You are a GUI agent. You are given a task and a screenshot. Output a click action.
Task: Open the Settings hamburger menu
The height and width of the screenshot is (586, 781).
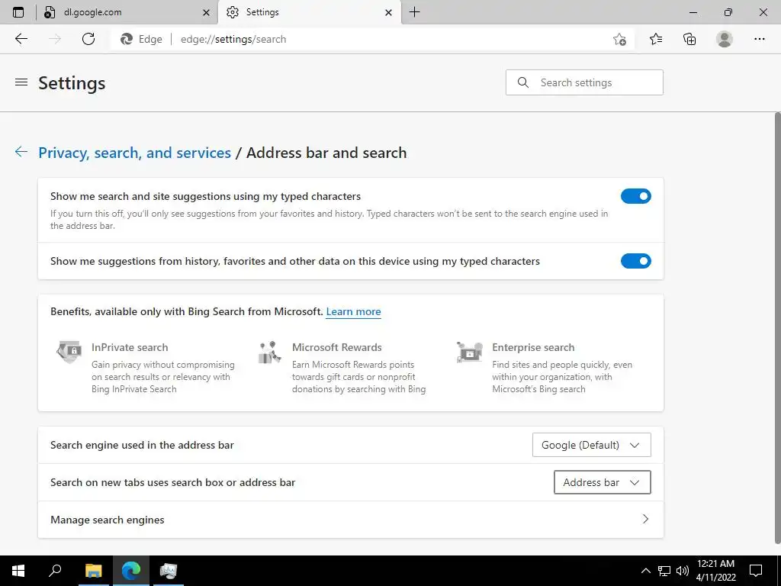point(21,82)
